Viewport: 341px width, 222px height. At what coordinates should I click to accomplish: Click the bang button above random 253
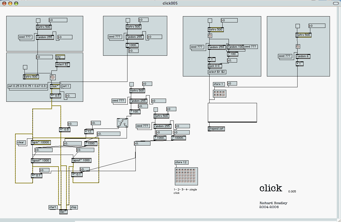click(x=210, y=36)
